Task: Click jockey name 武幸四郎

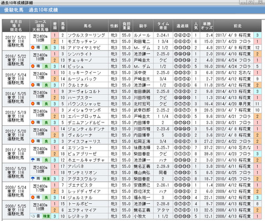Action: tap(142, 110)
